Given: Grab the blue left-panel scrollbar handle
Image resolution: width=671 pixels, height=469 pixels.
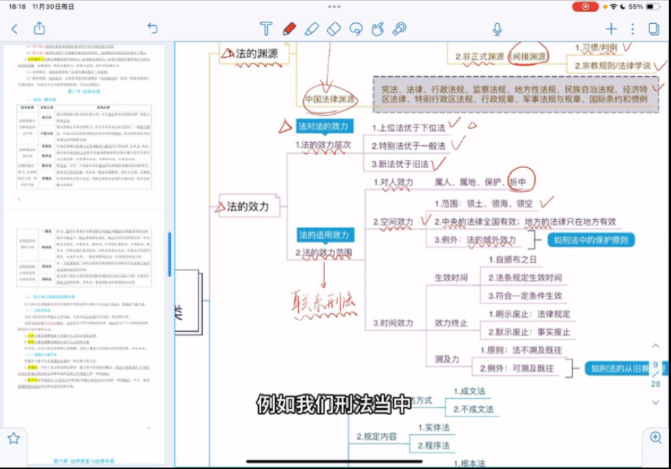Looking at the screenshot, I should tap(170, 254).
